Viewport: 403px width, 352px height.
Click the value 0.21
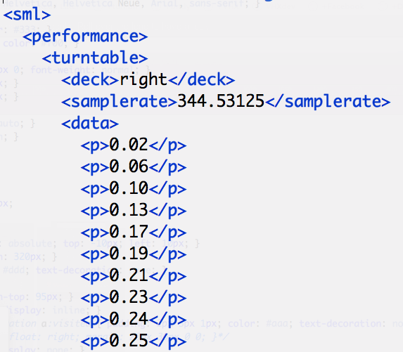click(129, 275)
